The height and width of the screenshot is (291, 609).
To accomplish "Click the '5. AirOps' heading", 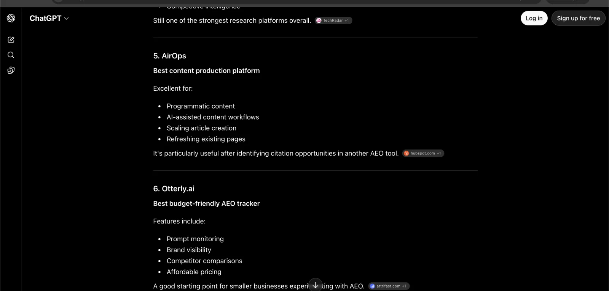I will point(170,56).
